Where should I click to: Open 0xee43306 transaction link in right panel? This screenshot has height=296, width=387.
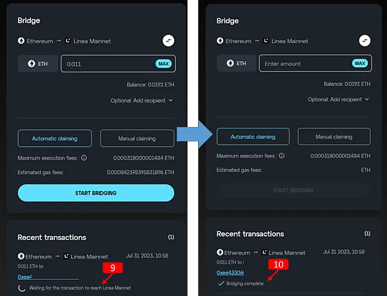tap(230, 272)
